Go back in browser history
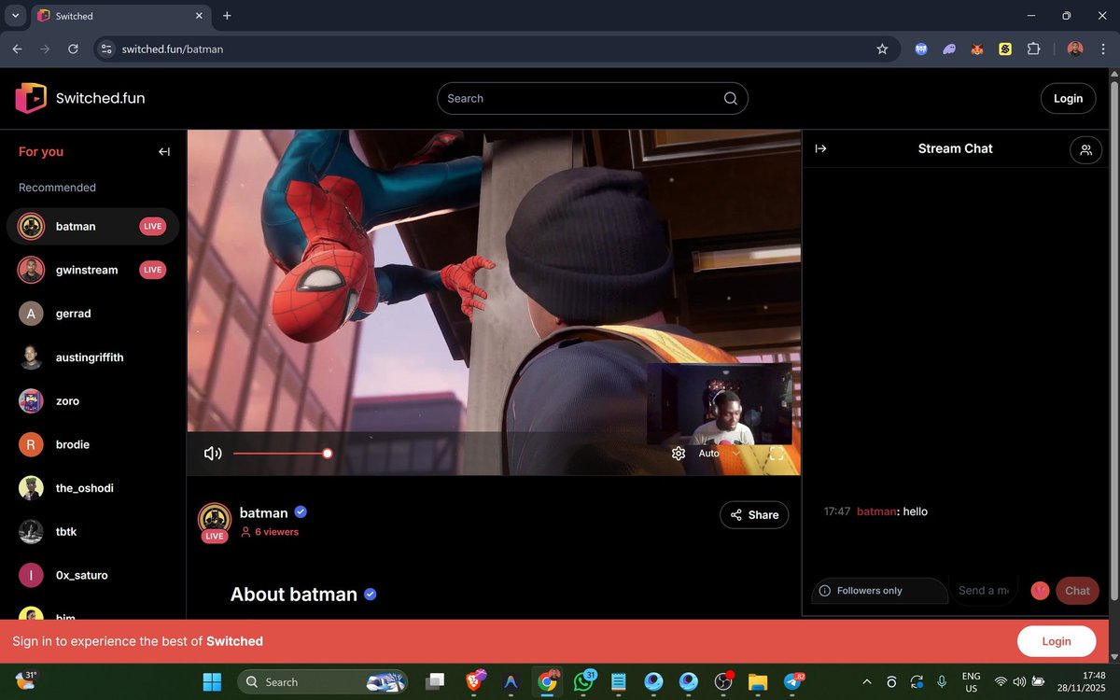Viewport: 1120px width, 700px height. (x=17, y=49)
